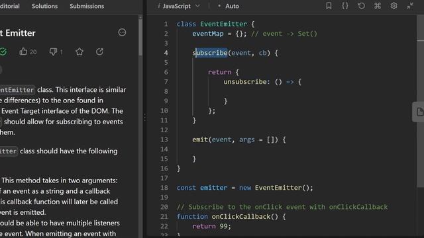
Task: Click line number 18 in gutter
Action: coord(164,188)
